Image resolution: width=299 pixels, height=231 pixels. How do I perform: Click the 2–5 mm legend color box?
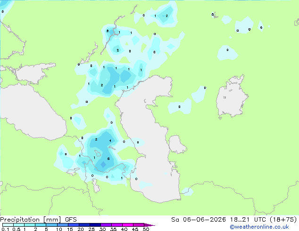coord(41,225)
